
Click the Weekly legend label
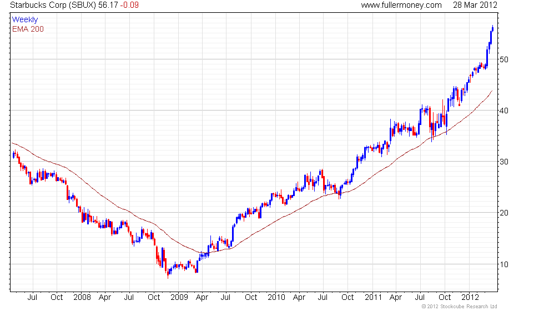pyautogui.click(x=25, y=20)
